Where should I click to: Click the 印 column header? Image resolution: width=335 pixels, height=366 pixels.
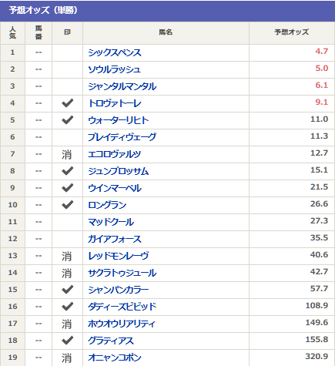(x=67, y=32)
